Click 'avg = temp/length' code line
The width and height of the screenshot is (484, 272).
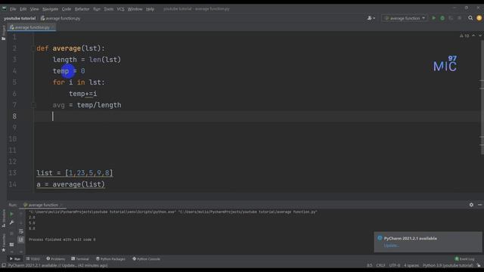[x=87, y=105]
